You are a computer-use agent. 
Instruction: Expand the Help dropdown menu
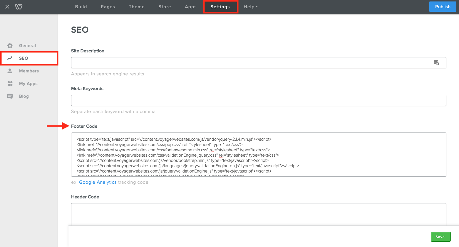250,7
